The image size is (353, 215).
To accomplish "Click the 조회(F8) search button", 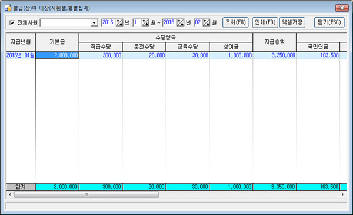I will point(235,22).
